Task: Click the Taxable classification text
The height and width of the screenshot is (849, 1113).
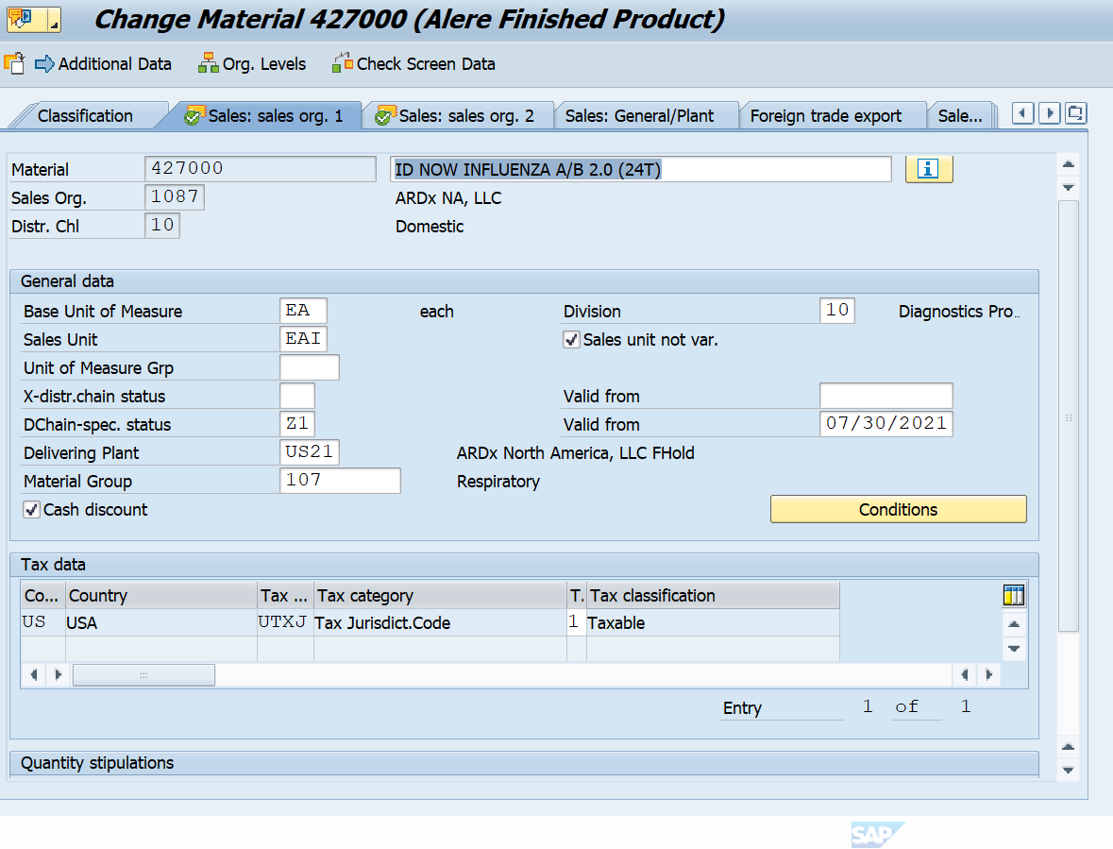Action: pyautogui.click(x=616, y=623)
